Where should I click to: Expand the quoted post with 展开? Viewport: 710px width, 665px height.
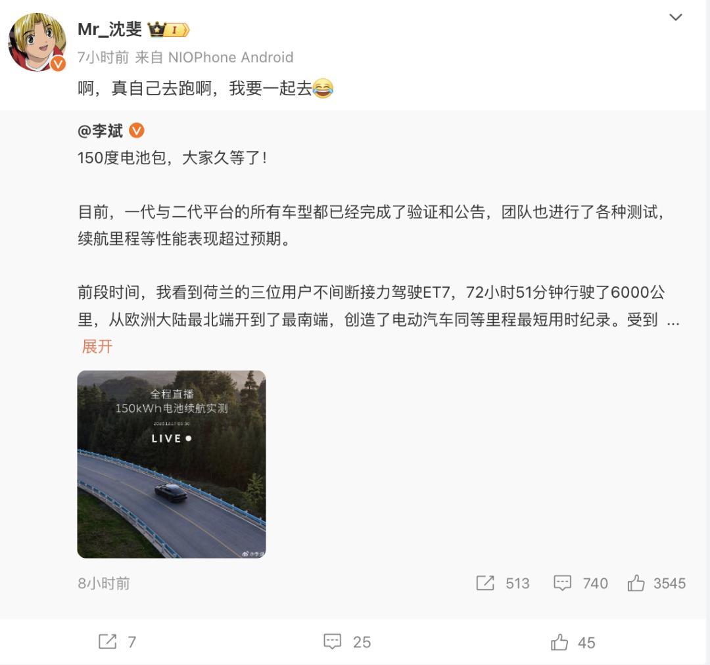click(97, 347)
